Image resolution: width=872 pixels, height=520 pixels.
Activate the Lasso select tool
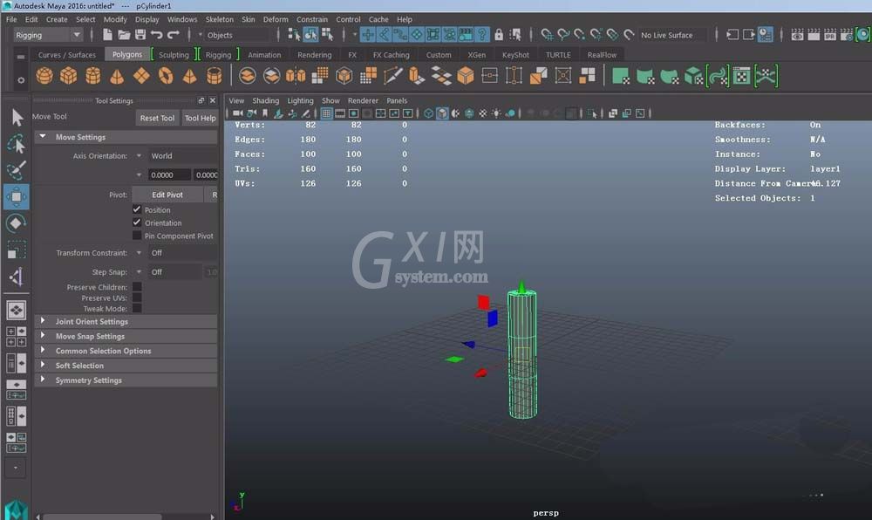pyautogui.click(x=17, y=144)
